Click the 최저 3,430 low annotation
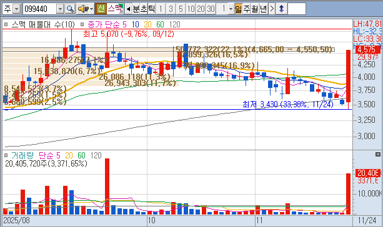Screen dimensions: 383x227 (x=288, y=104)
